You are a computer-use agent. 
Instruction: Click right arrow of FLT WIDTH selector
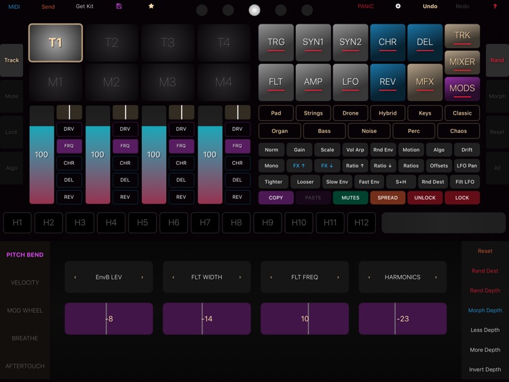240,277
